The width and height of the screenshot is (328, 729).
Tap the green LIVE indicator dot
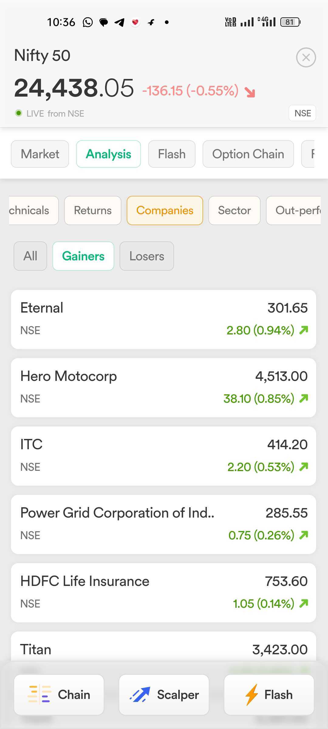[x=19, y=113]
